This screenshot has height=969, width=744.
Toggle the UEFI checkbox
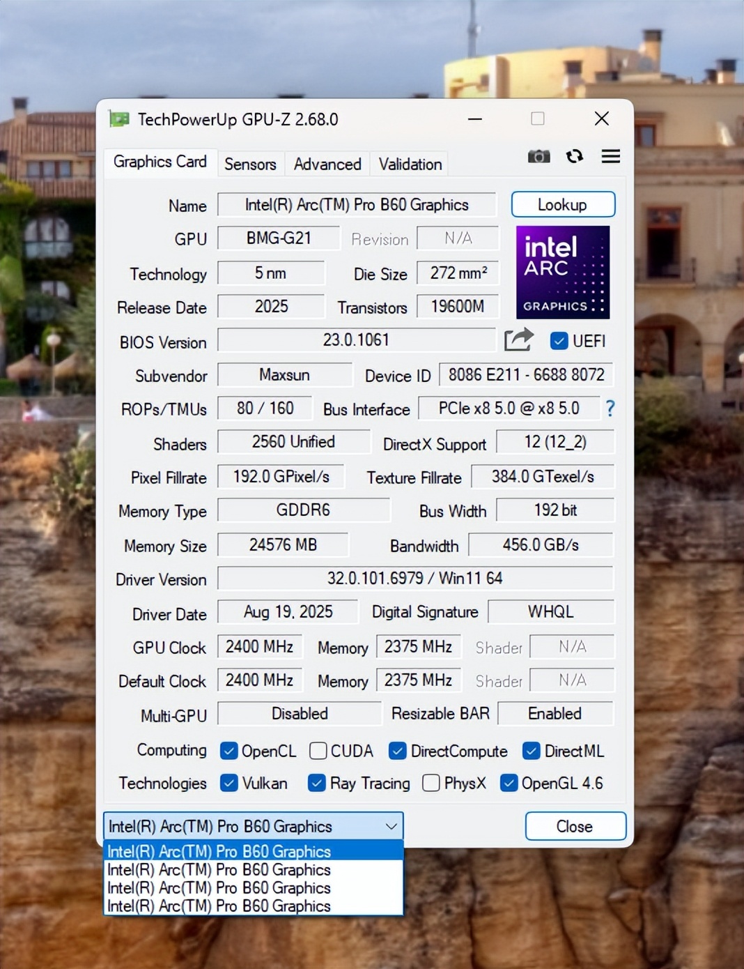(559, 341)
